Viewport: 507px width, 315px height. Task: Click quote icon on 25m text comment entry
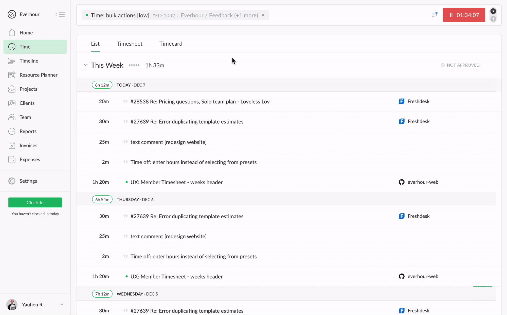125,142
